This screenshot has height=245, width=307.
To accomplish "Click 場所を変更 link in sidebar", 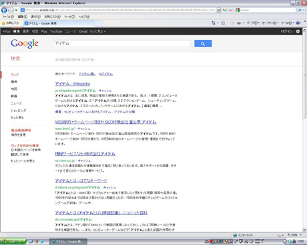I will pyautogui.click(x=19, y=134).
